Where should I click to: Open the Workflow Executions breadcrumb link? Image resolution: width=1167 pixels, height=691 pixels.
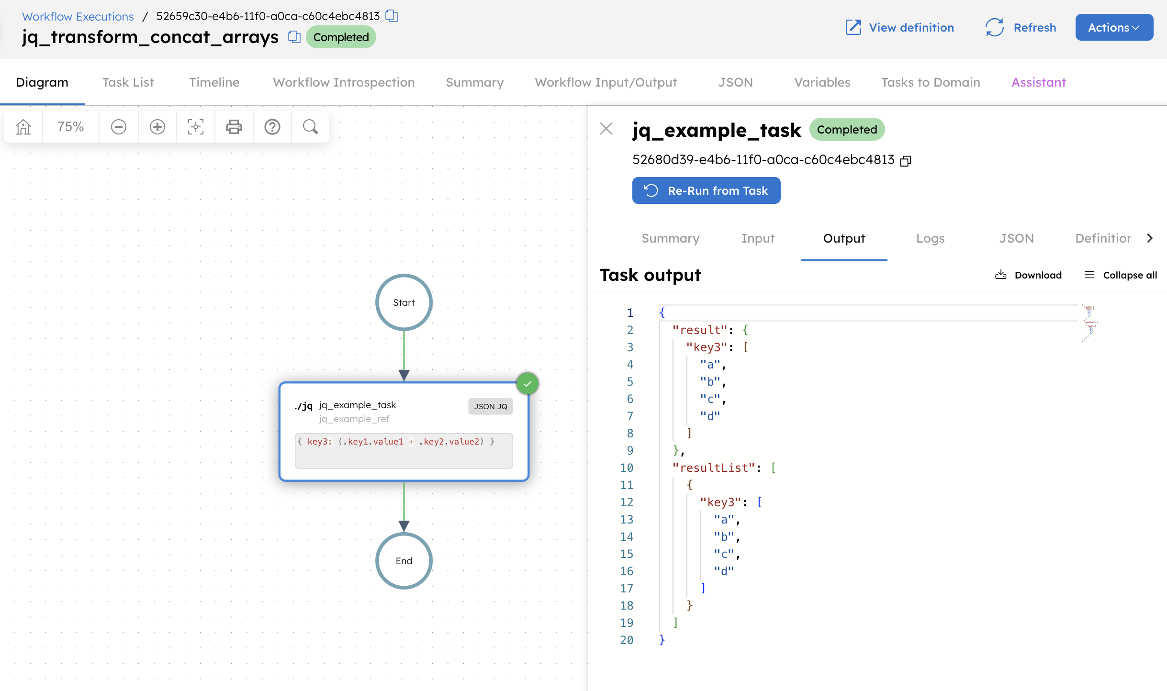(77, 15)
